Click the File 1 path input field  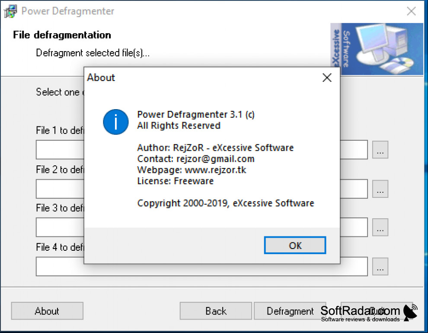point(202,150)
